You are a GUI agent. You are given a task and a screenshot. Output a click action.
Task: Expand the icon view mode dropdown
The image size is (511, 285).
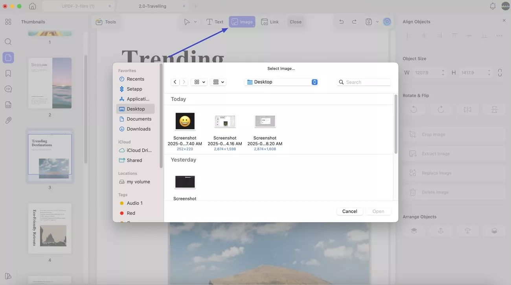tap(200, 82)
